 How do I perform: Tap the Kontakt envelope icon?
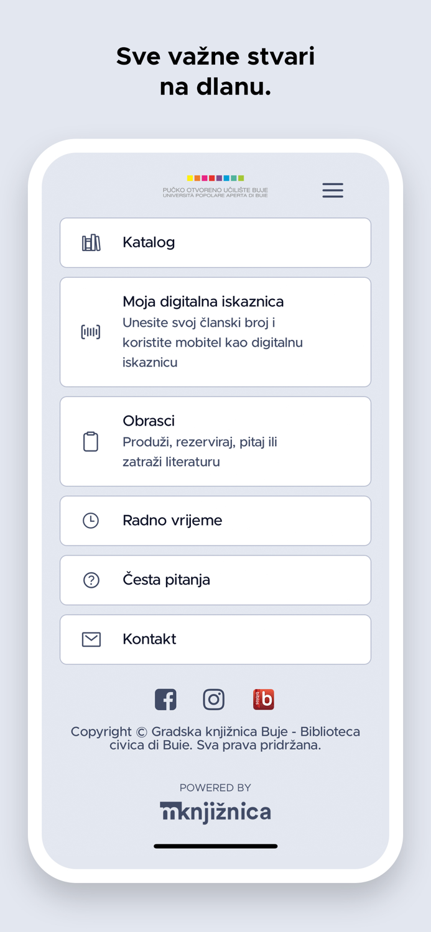[x=91, y=639]
